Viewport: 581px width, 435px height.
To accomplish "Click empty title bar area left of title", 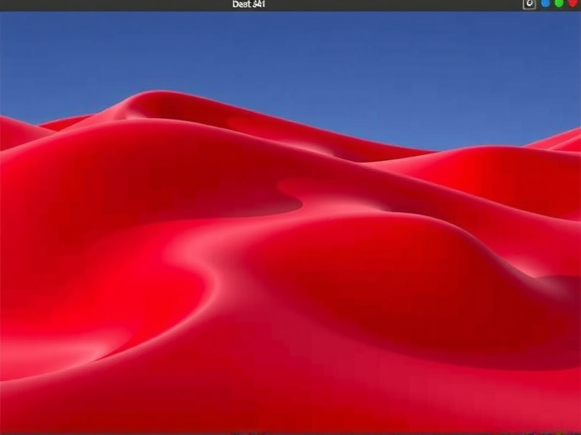I will (116, 4).
